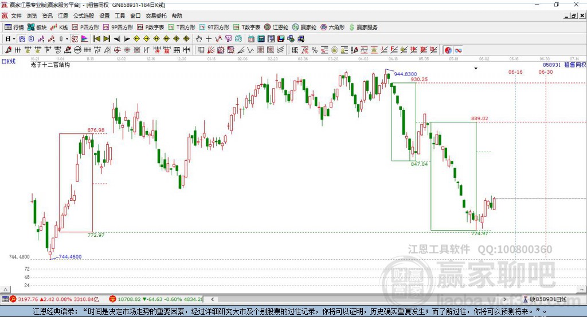Open the 文件 menu
This screenshot has width=587, height=317.
tap(17, 15)
